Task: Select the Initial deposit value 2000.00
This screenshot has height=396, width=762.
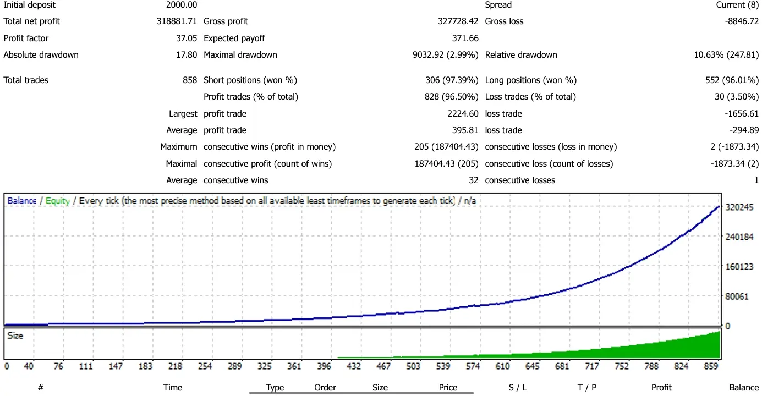Action: [x=182, y=5]
